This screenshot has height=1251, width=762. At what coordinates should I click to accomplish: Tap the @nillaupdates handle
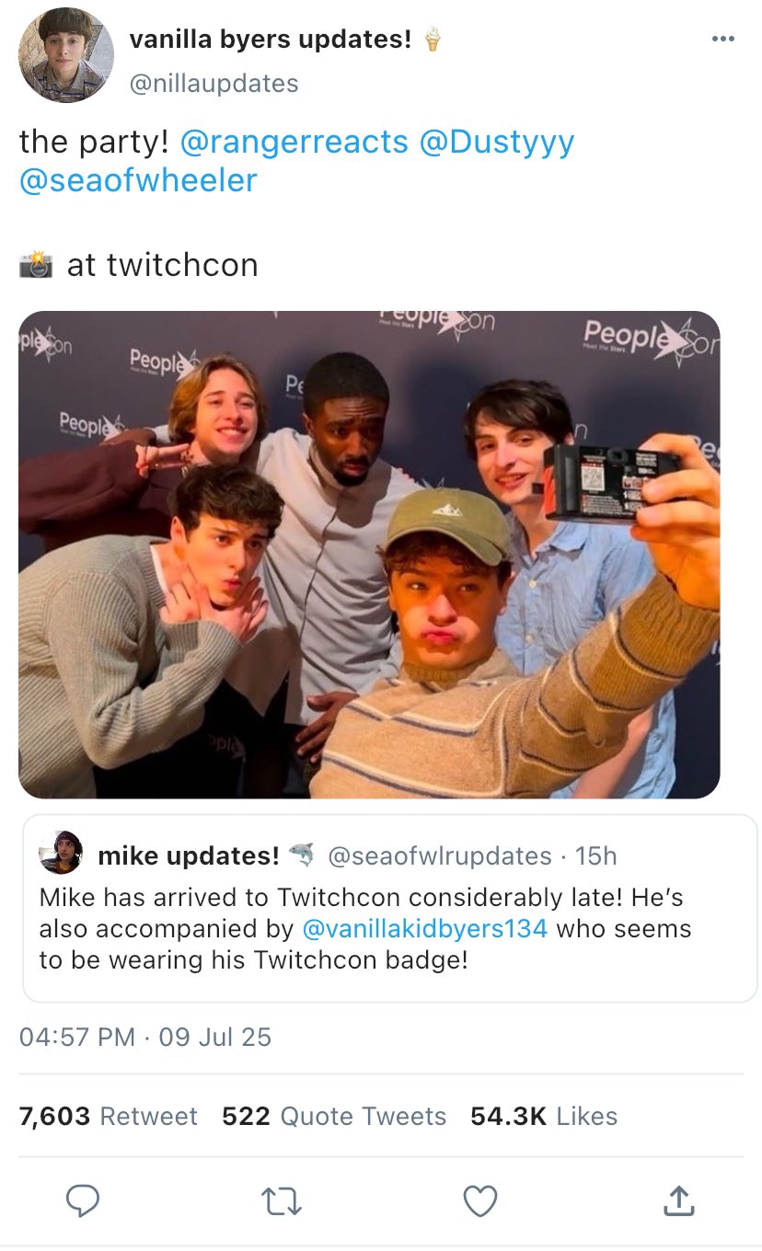(x=214, y=84)
